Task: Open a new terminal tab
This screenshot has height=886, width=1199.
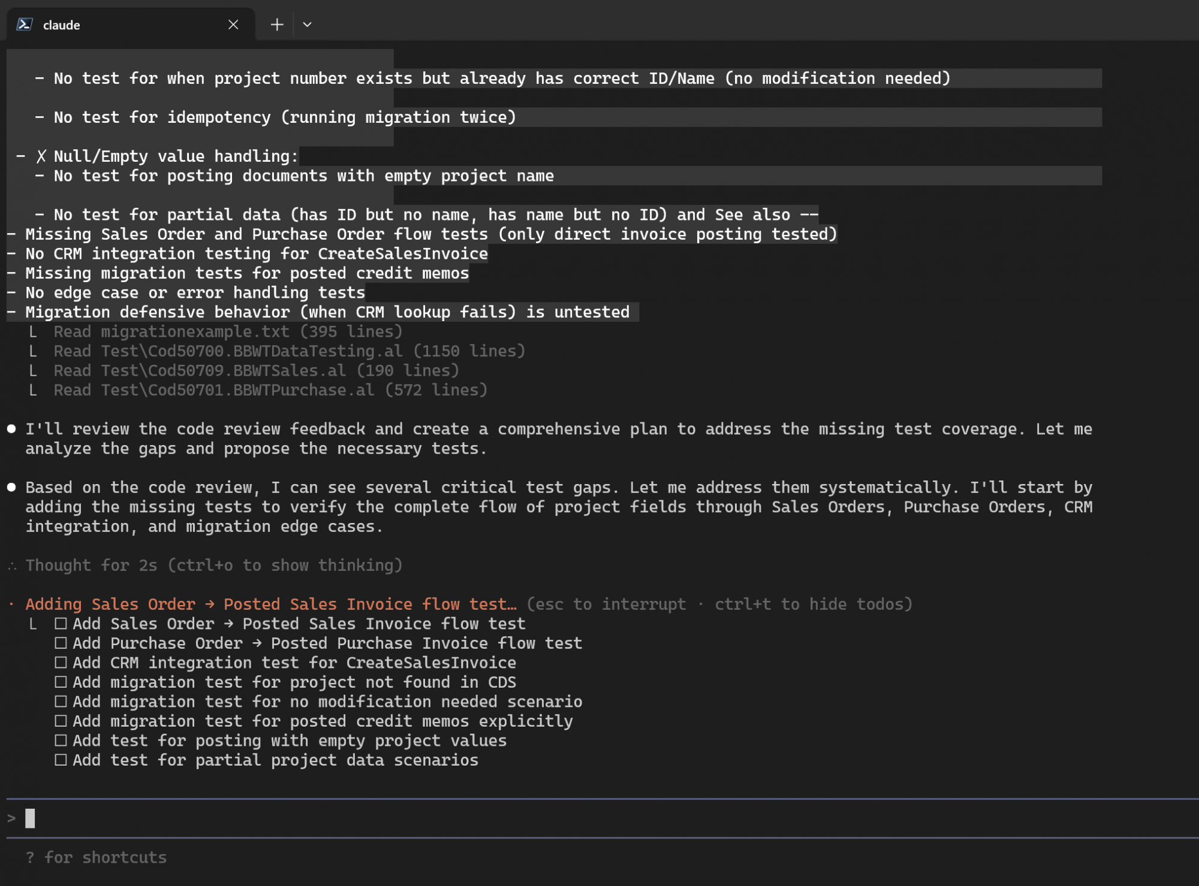Action: [276, 25]
